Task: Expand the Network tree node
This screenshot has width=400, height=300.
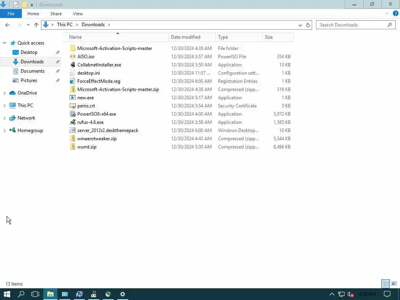Action: coord(5,118)
